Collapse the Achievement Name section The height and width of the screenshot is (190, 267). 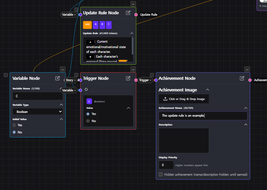[246, 108]
